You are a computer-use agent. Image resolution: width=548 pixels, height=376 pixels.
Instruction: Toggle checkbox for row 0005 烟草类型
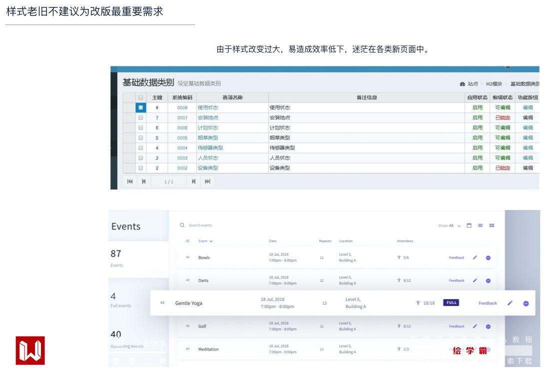[x=140, y=138]
